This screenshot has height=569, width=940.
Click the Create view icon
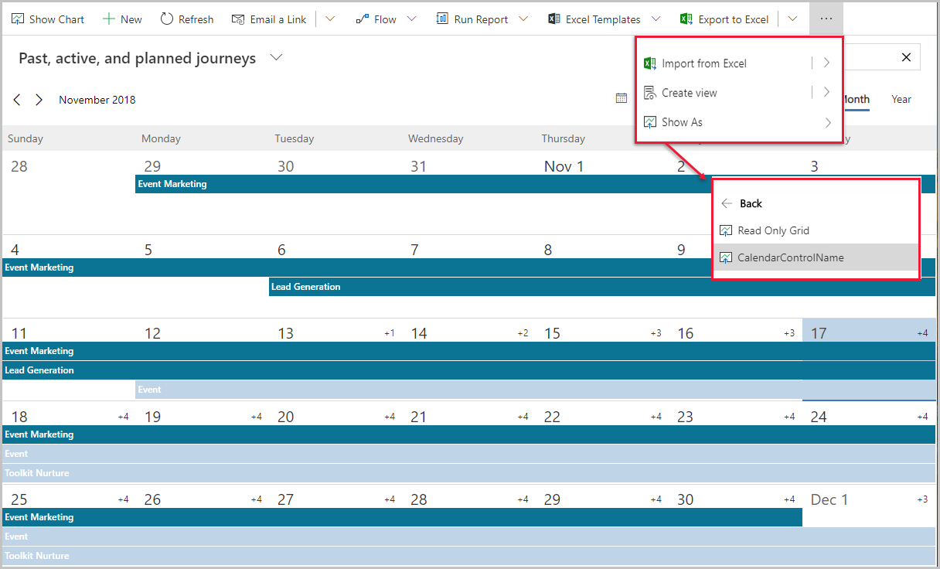pyautogui.click(x=649, y=93)
